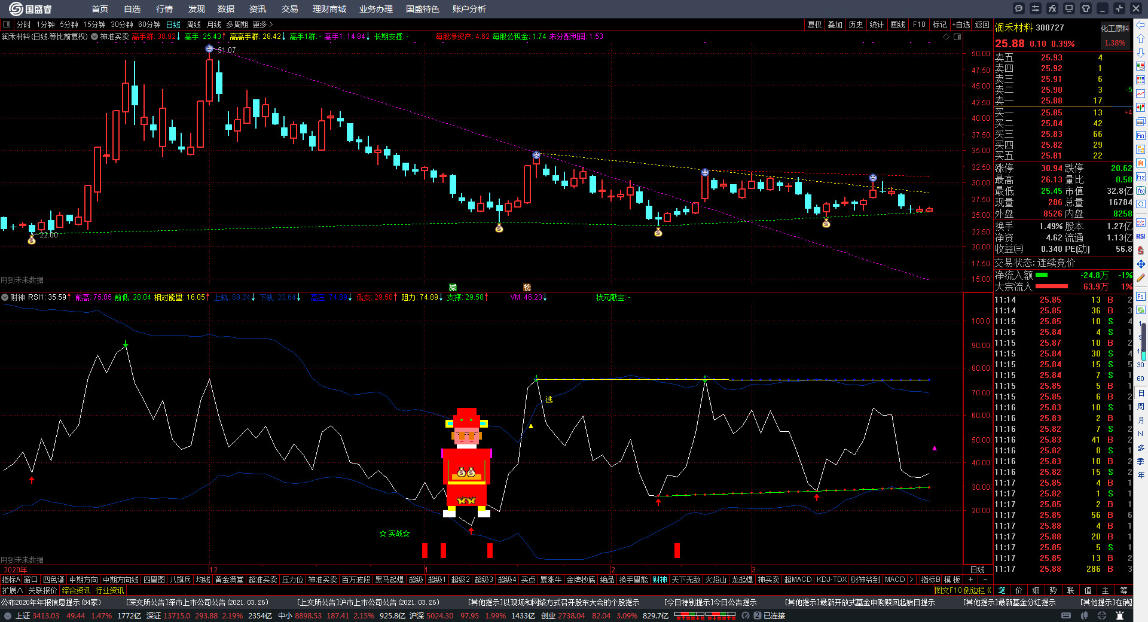Click the panel layout icon beside the diamond
Image resolution: width=1148 pixels, height=622 pixels.
tap(957, 37)
